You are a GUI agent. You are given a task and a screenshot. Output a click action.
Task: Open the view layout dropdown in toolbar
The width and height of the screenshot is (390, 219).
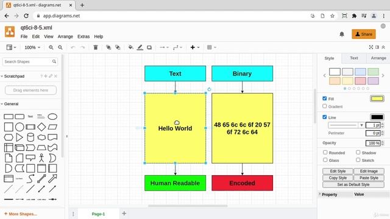click(11, 47)
